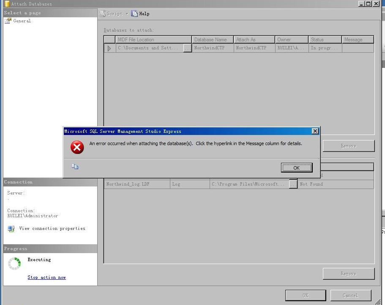Select the Northwind_log.LDF file cell
Viewport: 385px width, 305px height.
point(137,184)
